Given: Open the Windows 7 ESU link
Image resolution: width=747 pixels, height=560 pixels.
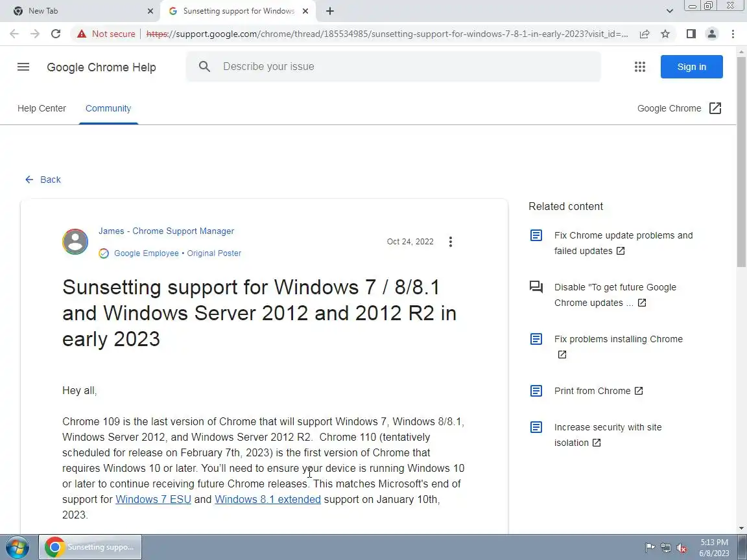Looking at the screenshot, I should coord(154,500).
